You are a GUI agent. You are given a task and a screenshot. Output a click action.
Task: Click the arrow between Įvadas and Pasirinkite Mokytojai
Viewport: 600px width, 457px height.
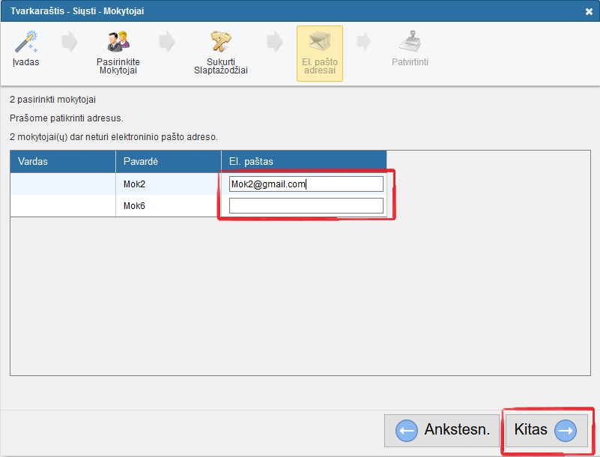click(70, 42)
